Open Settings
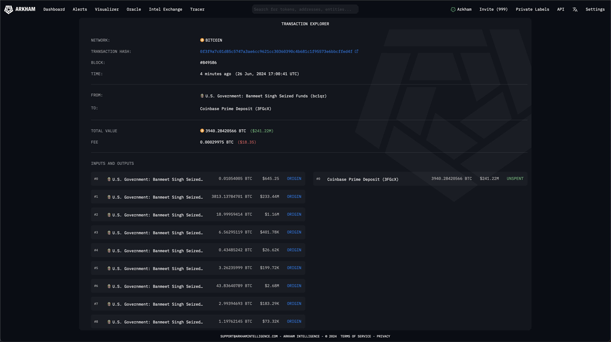 tap(595, 9)
